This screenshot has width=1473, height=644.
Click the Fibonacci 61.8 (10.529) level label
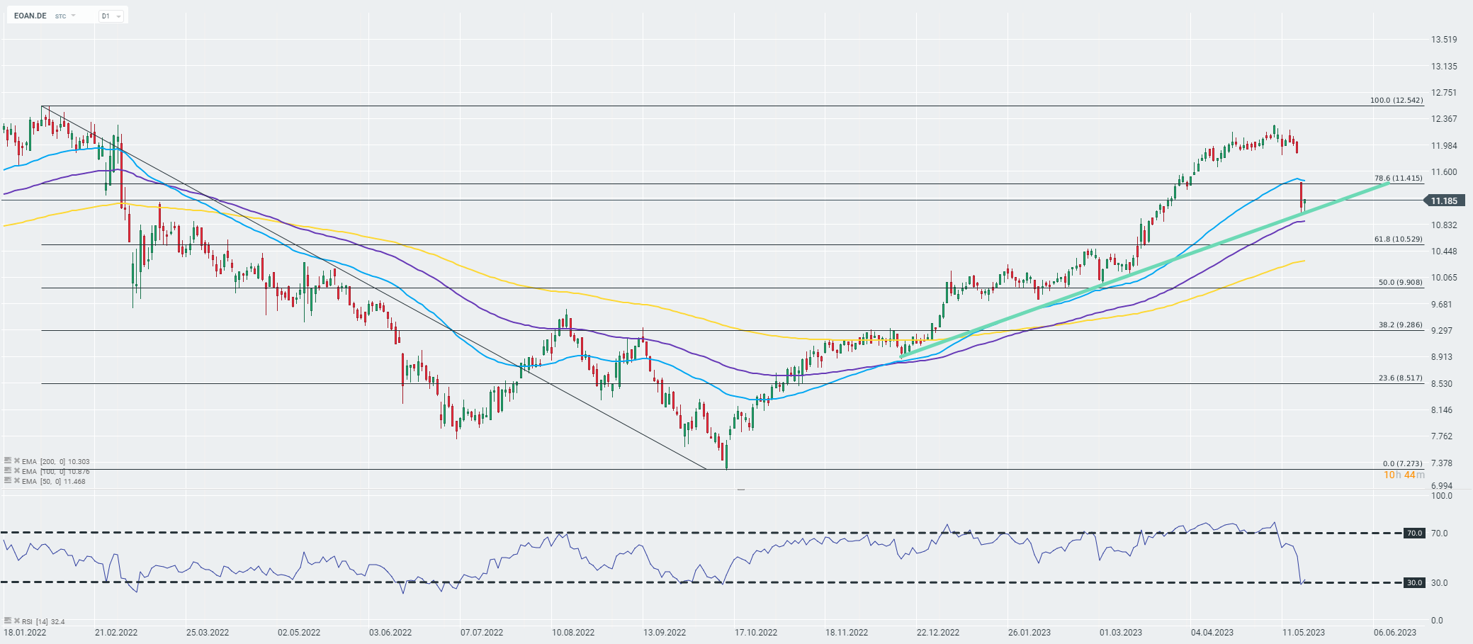pyautogui.click(x=1397, y=239)
